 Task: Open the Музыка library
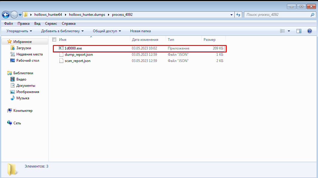click(x=23, y=98)
